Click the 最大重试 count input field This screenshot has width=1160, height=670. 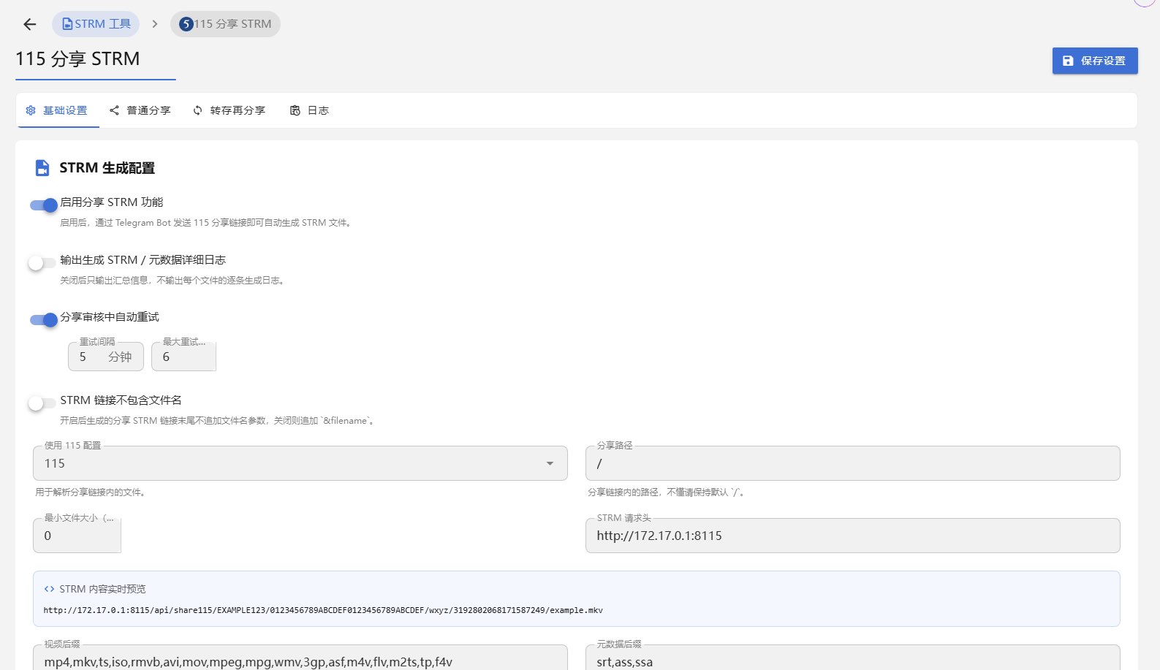coord(183,357)
